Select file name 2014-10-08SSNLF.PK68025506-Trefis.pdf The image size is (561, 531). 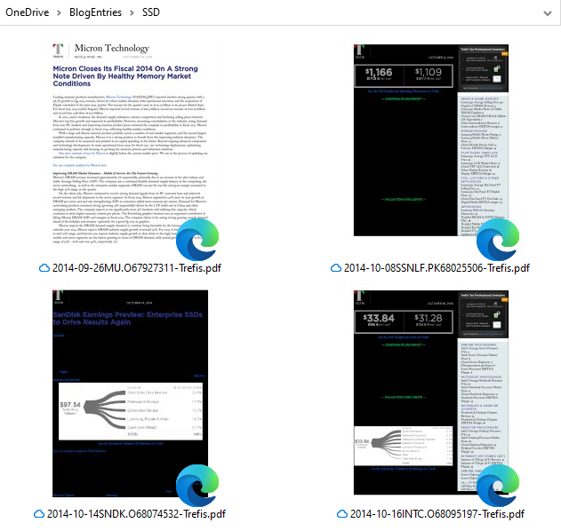(x=437, y=268)
